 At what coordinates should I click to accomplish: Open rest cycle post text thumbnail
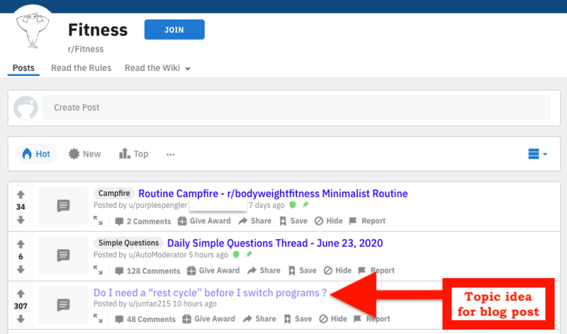tap(63, 305)
